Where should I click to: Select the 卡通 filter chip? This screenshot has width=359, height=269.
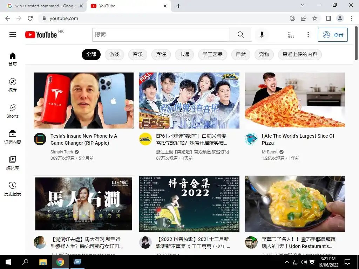184,54
